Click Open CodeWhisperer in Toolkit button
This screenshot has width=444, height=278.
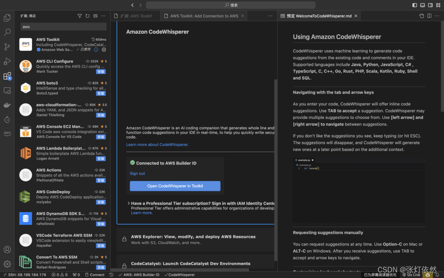coord(175,186)
